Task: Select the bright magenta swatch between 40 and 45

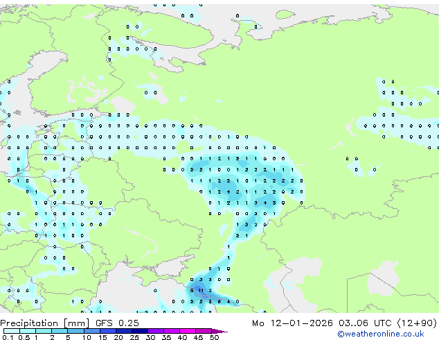Action: click(x=188, y=331)
